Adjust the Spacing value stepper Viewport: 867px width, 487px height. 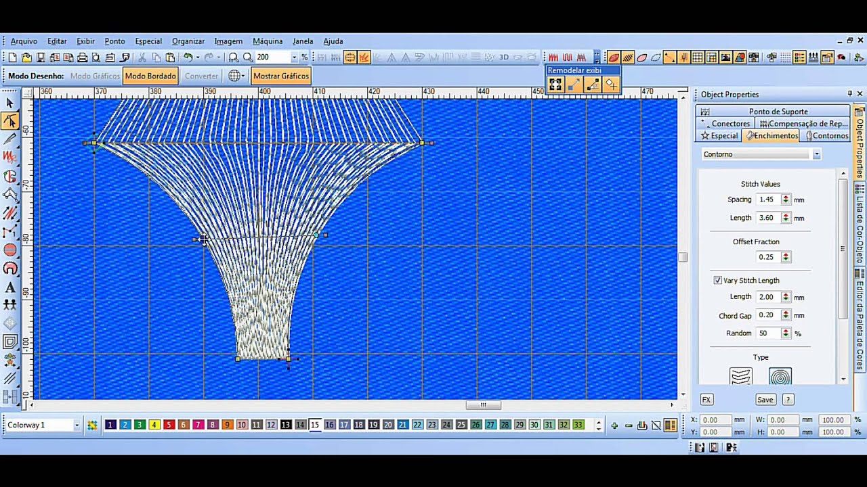(x=786, y=200)
